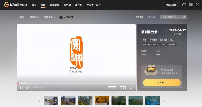The height and width of the screenshot is (107, 202).
Task: Select the 独立游戏 tag
Action: pos(153,40)
